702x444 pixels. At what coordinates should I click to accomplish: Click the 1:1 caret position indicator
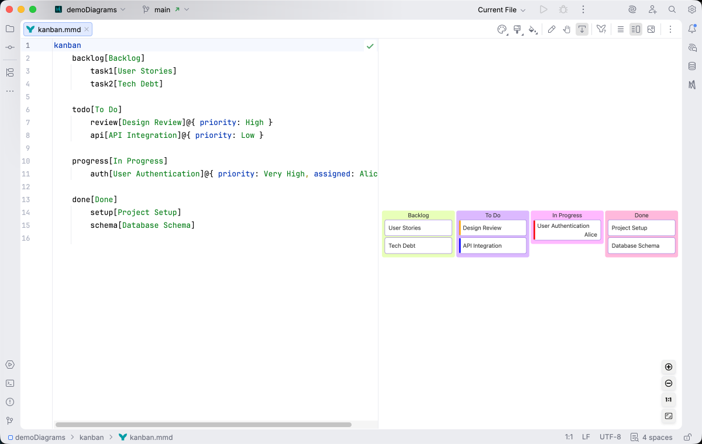pyautogui.click(x=569, y=437)
